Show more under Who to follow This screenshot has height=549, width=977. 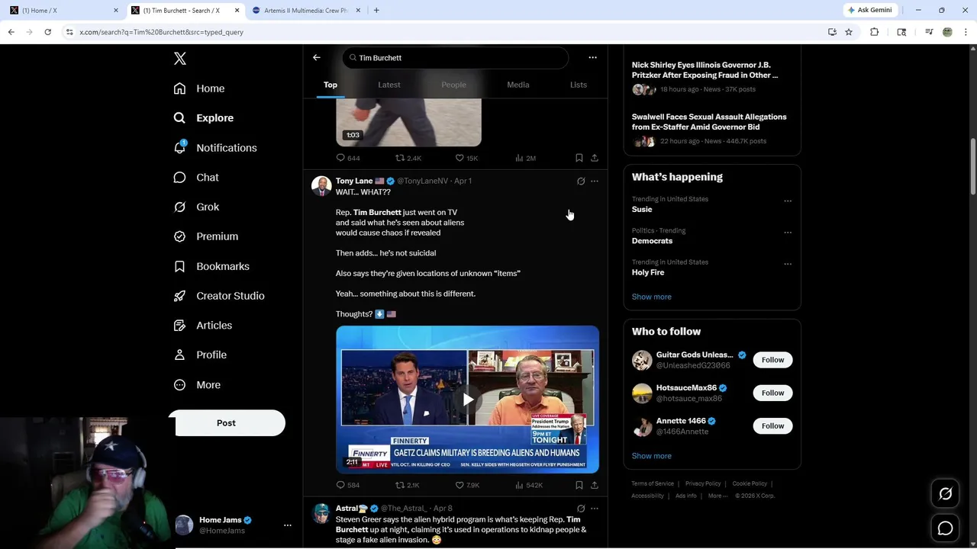pos(652,456)
